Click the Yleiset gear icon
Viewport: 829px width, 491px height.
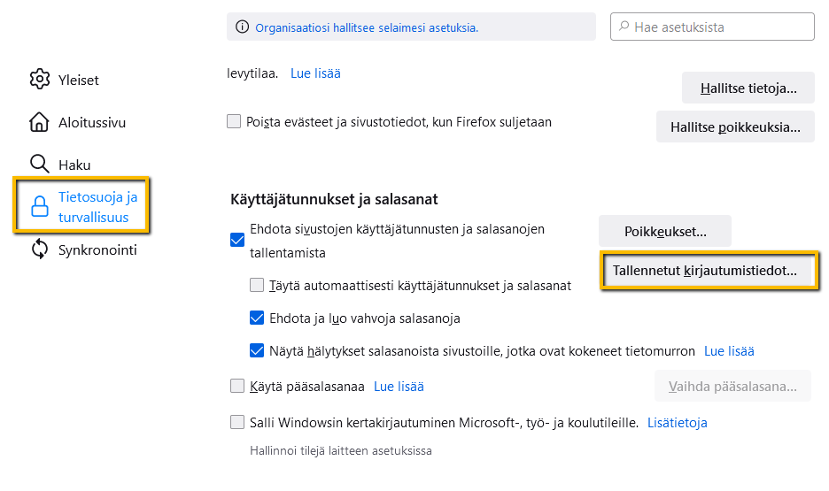[40, 80]
